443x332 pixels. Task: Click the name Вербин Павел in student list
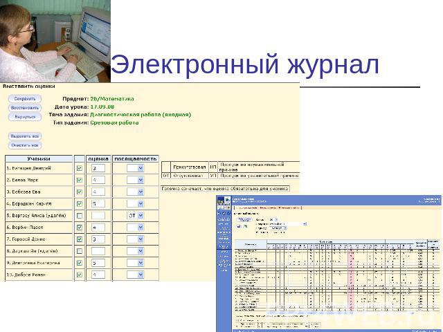(x=28, y=228)
